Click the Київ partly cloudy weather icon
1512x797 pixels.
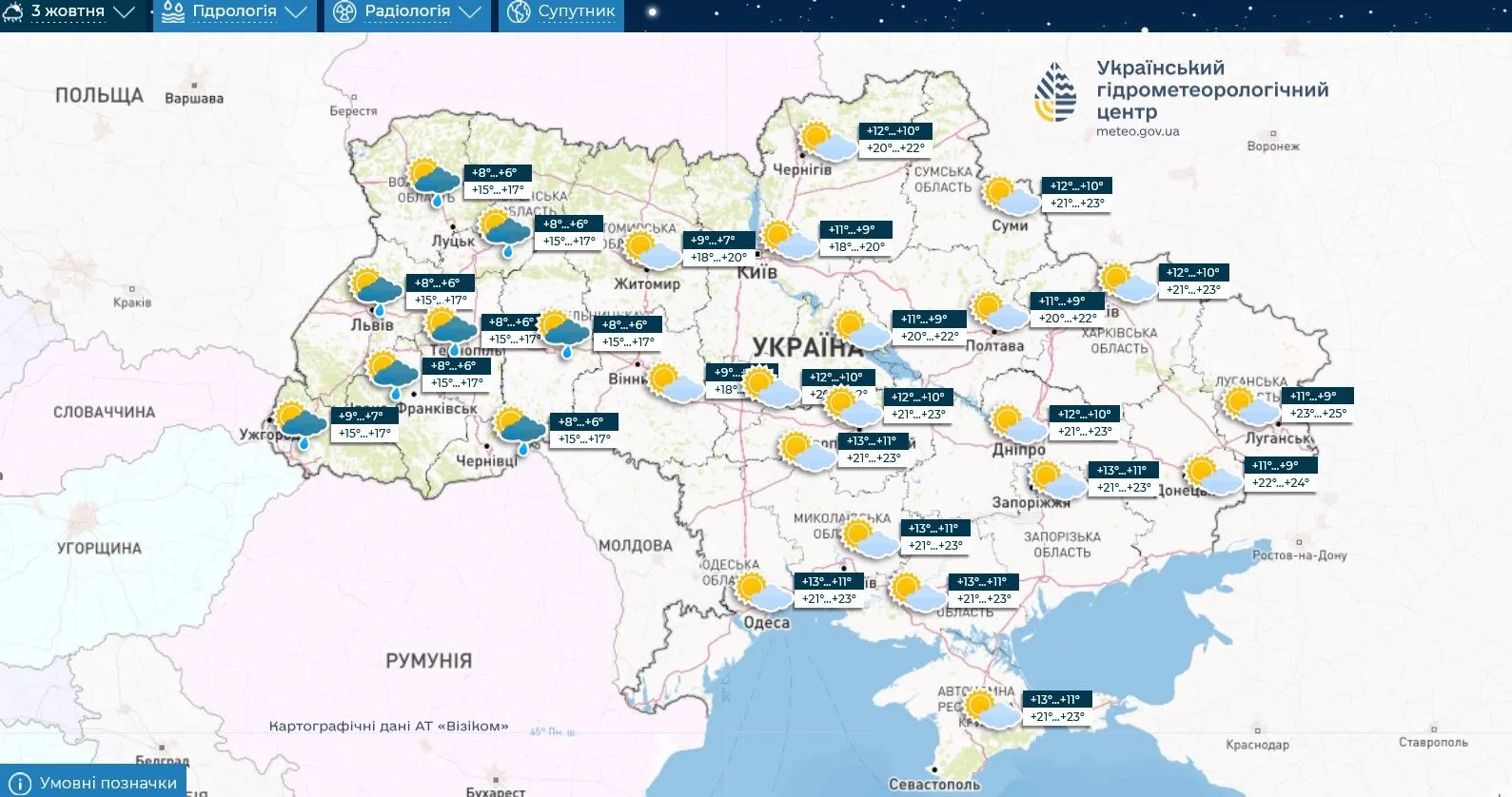click(x=790, y=239)
